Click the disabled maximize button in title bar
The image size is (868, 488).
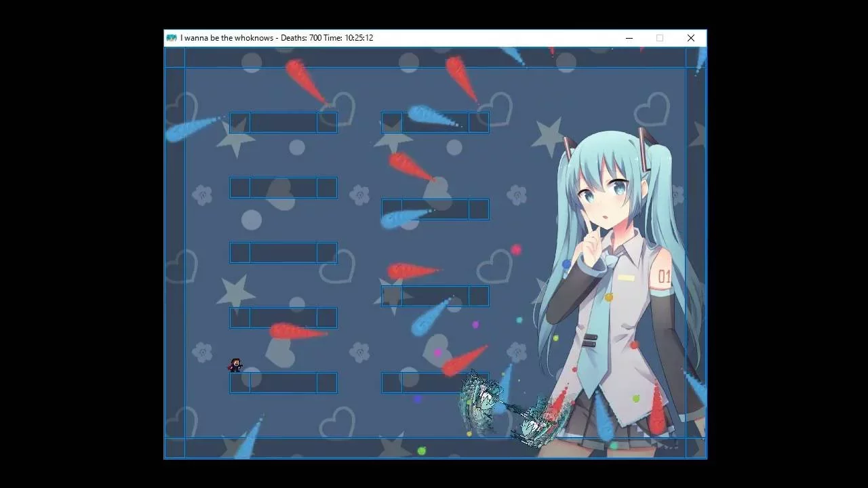point(660,38)
